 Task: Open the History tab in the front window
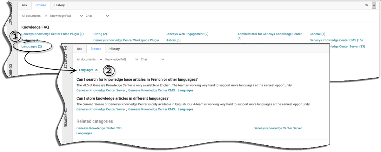coord(115,49)
